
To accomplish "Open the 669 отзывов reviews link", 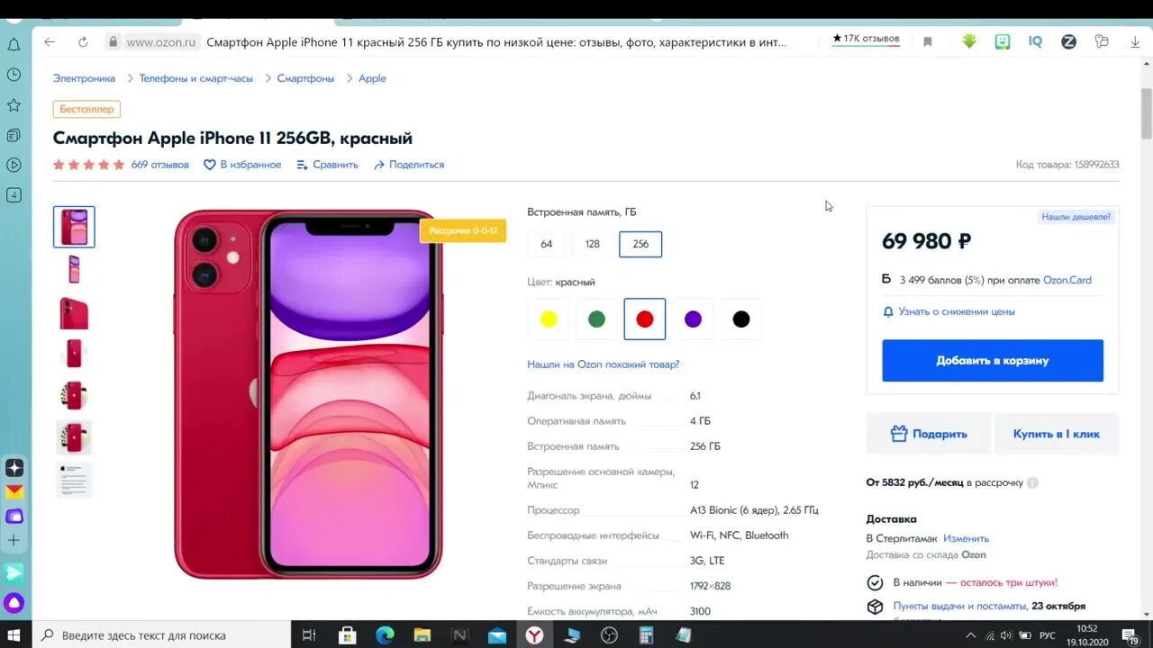I will [160, 165].
